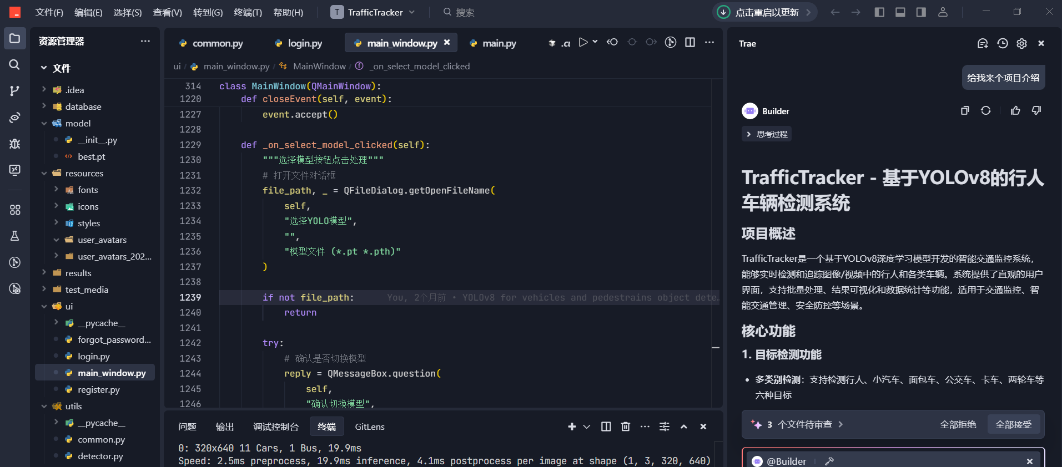
Task: Open the Testing flask icon
Action: click(15, 236)
